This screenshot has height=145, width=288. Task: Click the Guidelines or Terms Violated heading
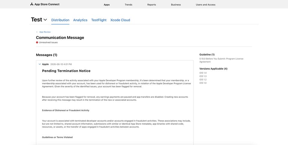(57, 137)
